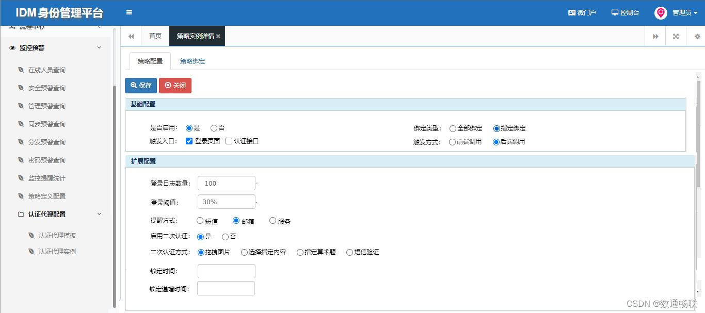Screen dimensions: 705x313
Task: Click the tabs scroll-right double arrow
Action: tap(655, 37)
